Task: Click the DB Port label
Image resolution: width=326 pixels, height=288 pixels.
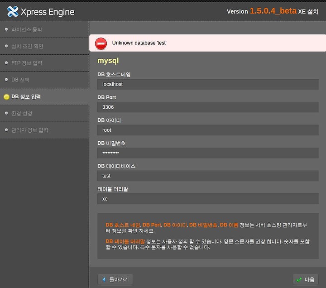Action: click(x=107, y=97)
